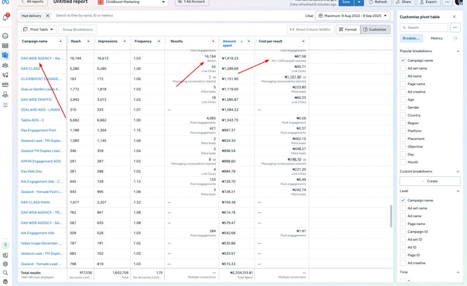The image size is (467, 286).
Task: Open the DAX WEB TRAFFIC campaign link
Action: [x=36, y=100]
